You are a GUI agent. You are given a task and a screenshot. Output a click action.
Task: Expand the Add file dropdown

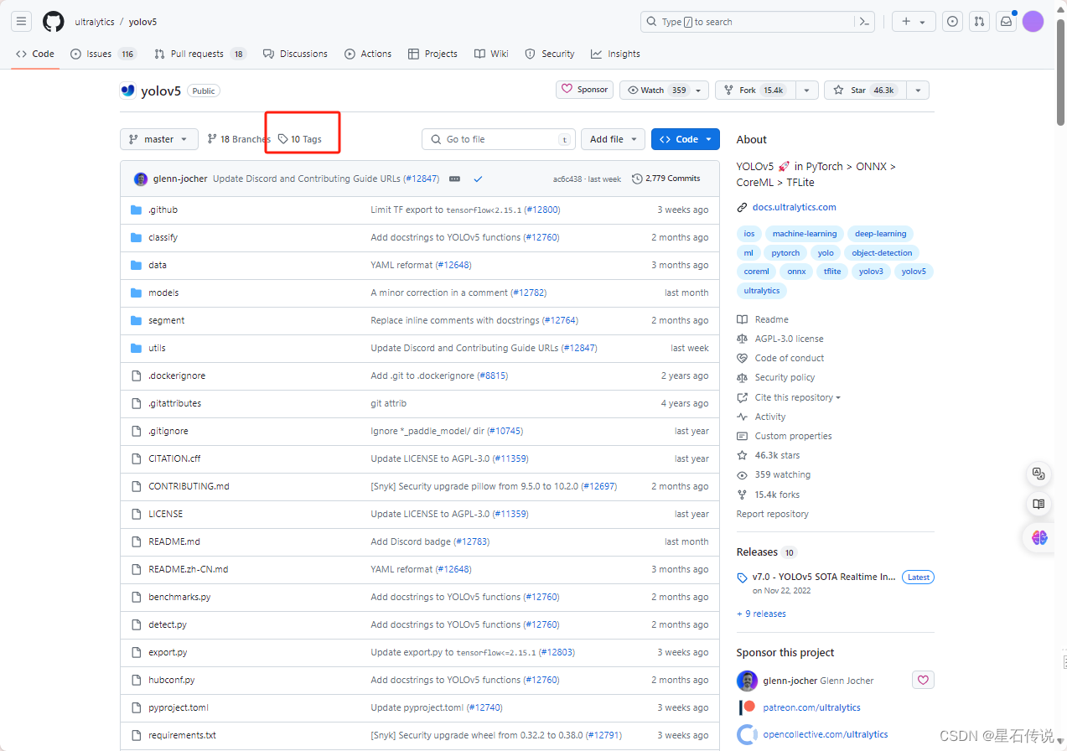(614, 139)
